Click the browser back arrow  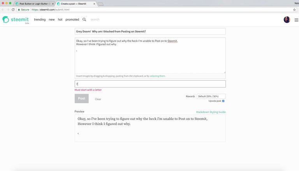3,9
